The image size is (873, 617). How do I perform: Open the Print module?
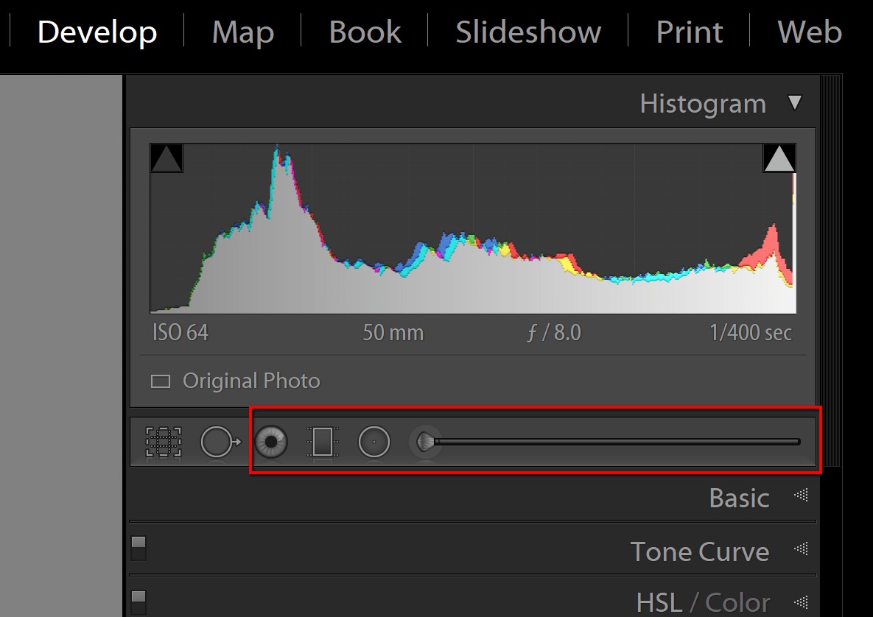click(x=689, y=32)
